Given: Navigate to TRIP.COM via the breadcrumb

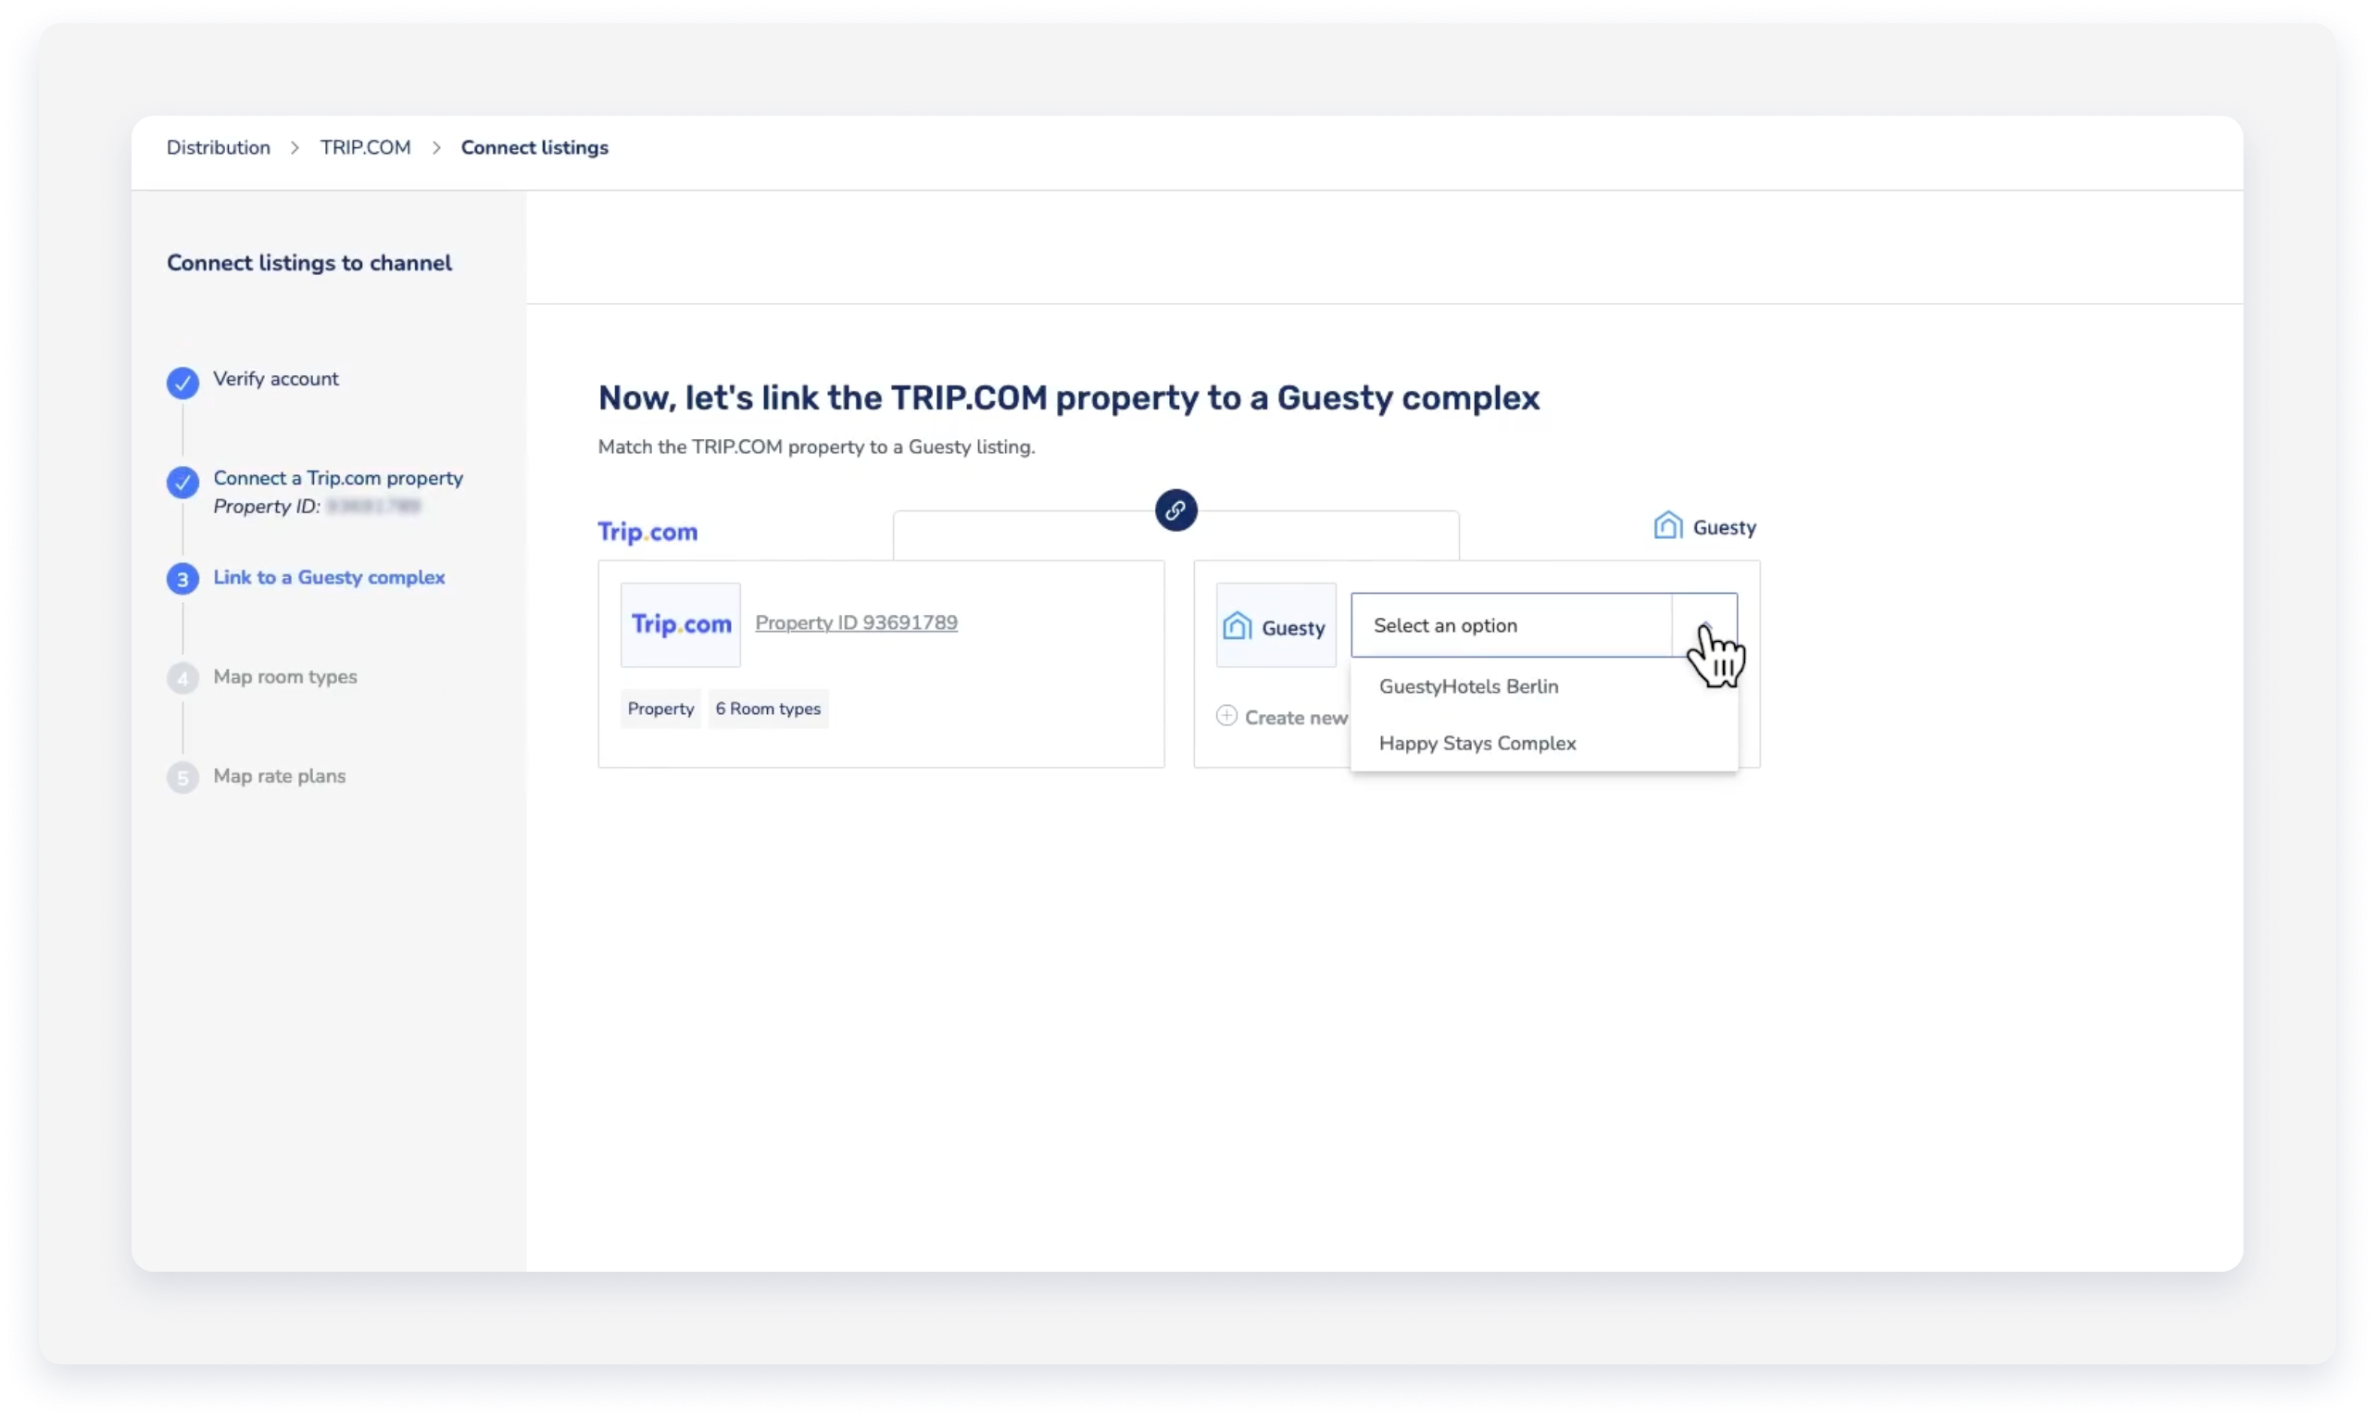Looking at the screenshot, I should [364, 147].
